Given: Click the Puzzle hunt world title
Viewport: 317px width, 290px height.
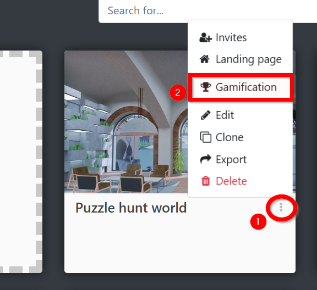Looking at the screenshot, I should click(x=131, y=208).
